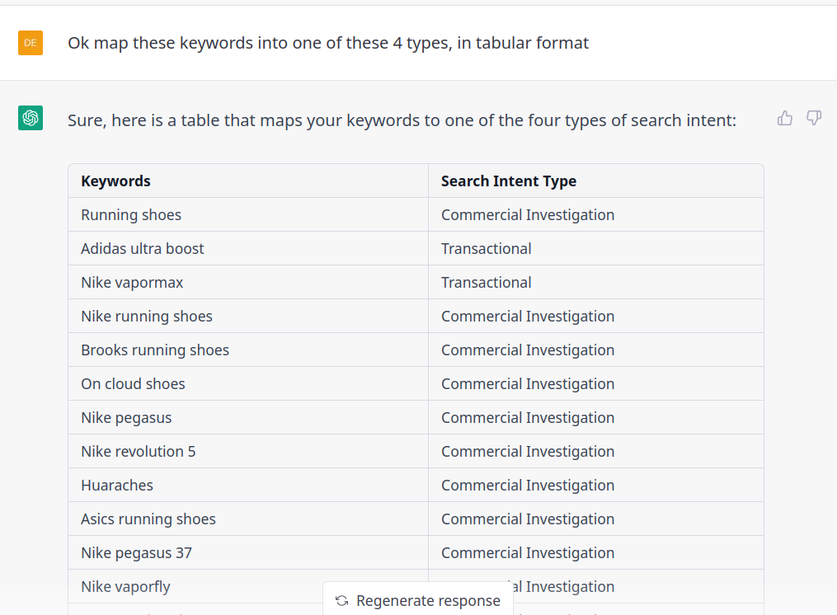Click the Nike revolution 5 cell

click(138, 452)
